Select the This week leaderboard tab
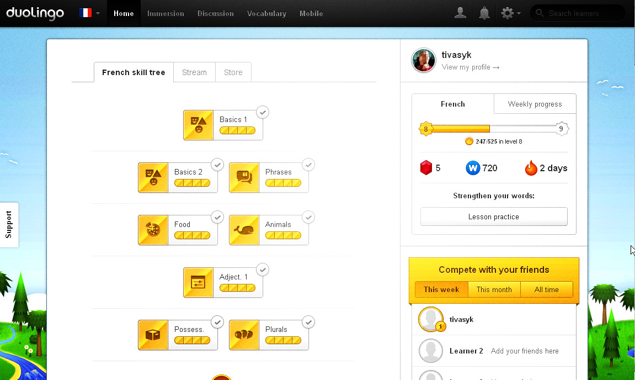The image size is (635, 380). tap(441, 289)
